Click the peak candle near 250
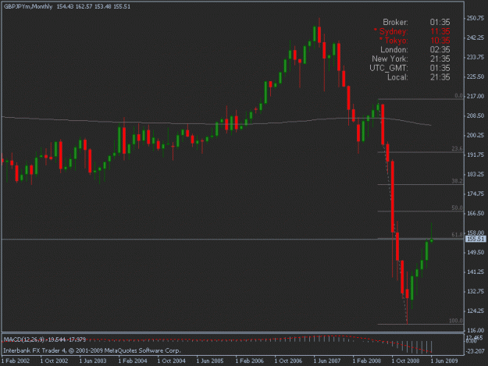The image size is (488, 366). pos(319,33)
